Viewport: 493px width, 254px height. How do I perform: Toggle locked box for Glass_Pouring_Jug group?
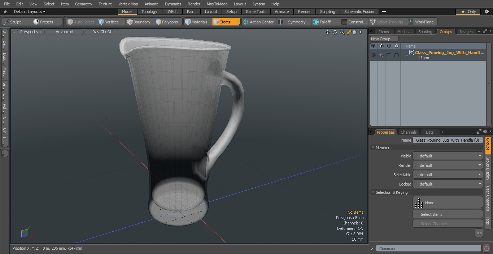tap(396, 55)
